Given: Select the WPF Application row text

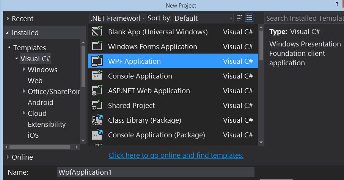Looking at the screenshot, I should click(x=134, y=61).
